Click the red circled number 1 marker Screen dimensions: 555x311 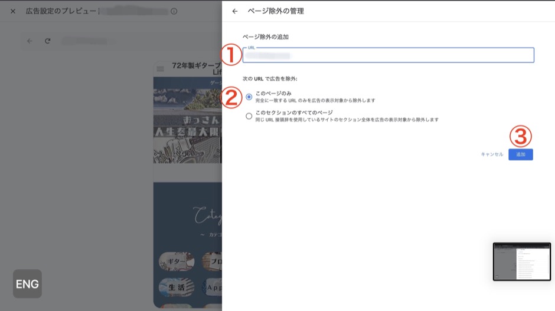click(x=231, y=55)
